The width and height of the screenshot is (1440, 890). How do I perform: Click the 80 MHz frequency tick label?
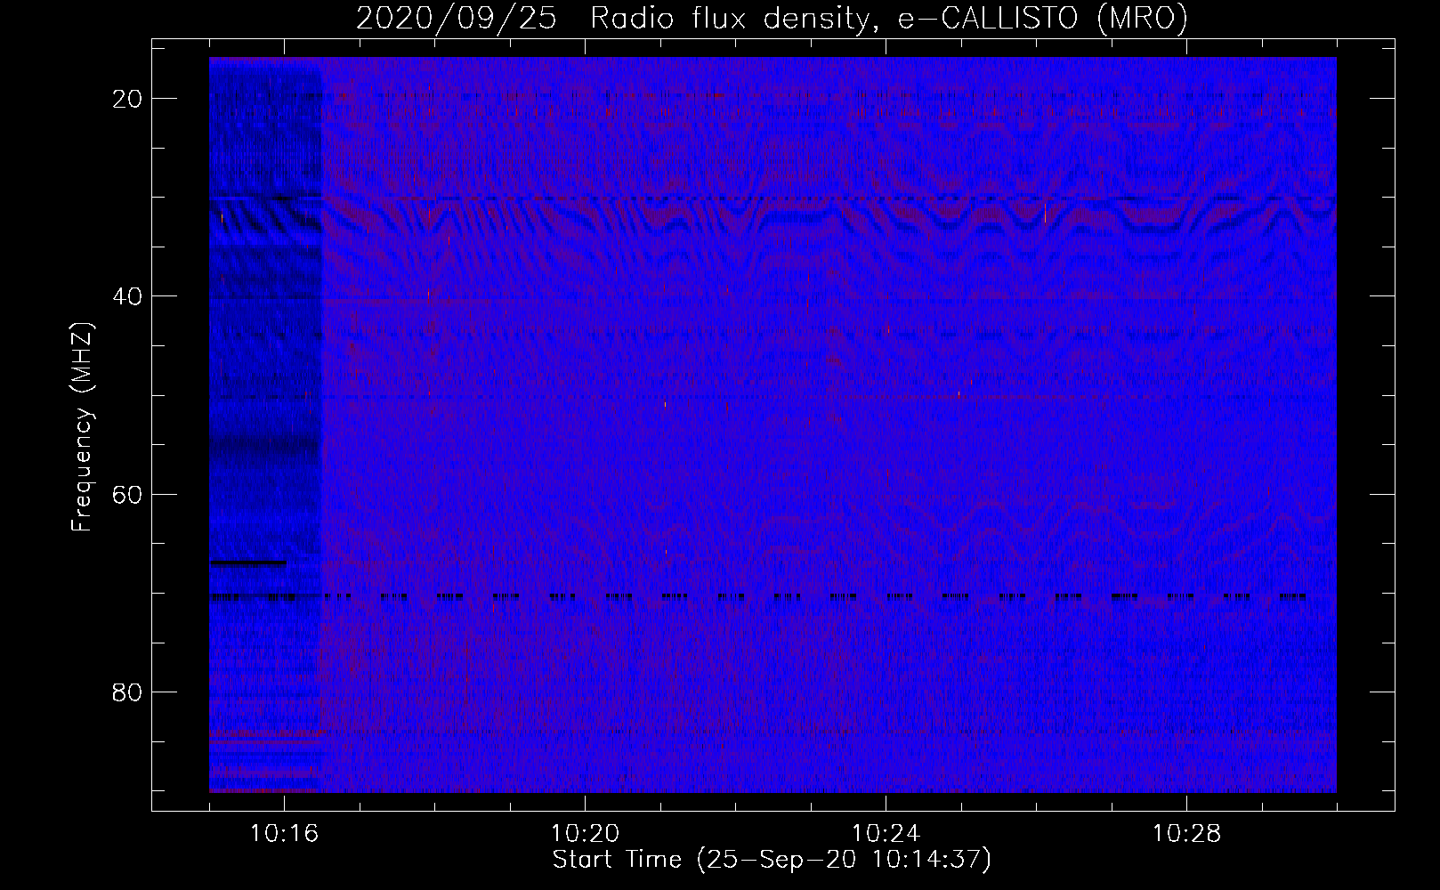click(128, 692)
